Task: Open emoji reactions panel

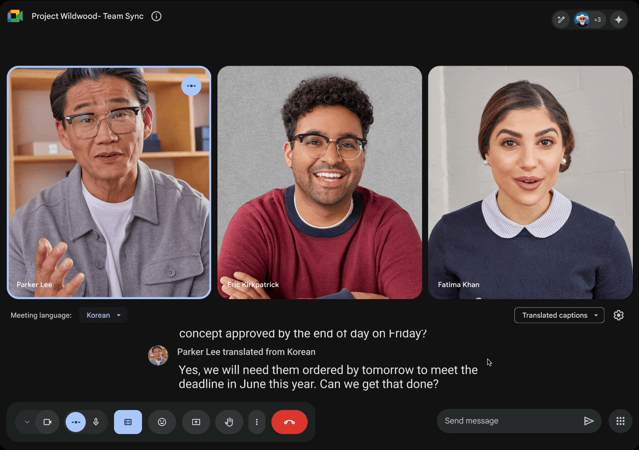Action: (x=162, y=422)
